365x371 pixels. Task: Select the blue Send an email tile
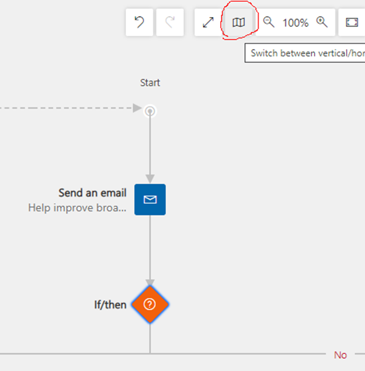[150, 199]
